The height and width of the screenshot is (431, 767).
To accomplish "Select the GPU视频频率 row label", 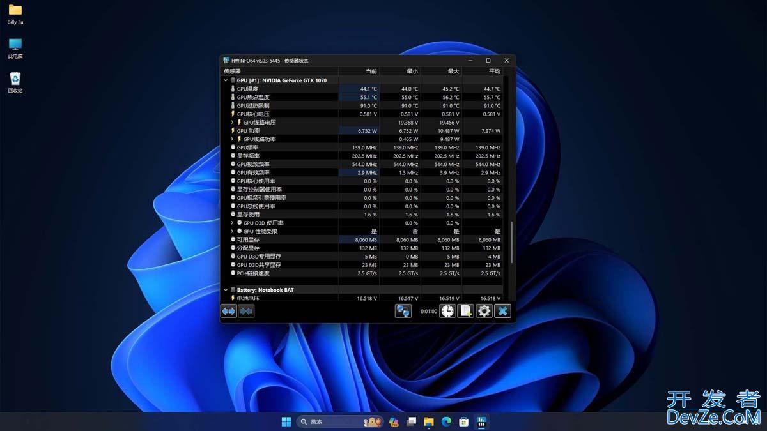I will [x=253, y=164].
